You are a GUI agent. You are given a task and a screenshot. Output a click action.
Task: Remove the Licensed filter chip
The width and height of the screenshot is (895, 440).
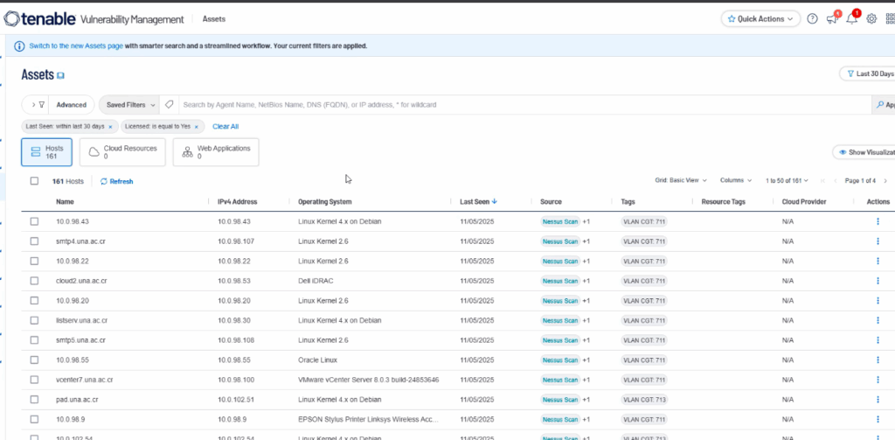[x=197, y=127]
